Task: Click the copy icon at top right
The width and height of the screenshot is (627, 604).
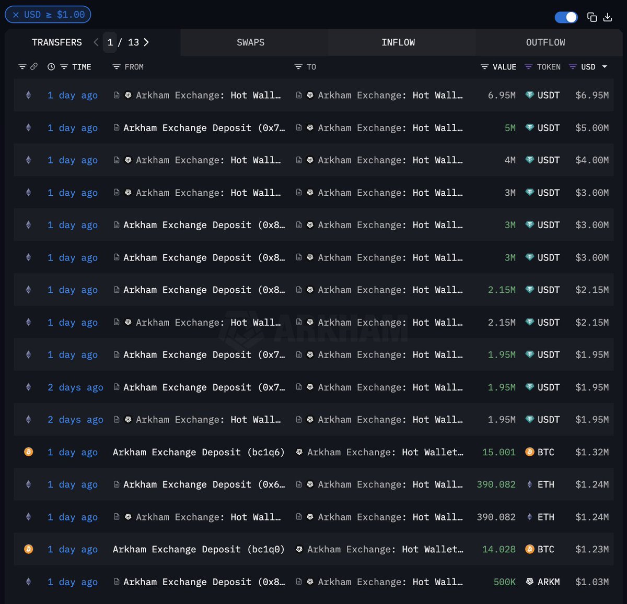Action: click(x=592, y=17)
